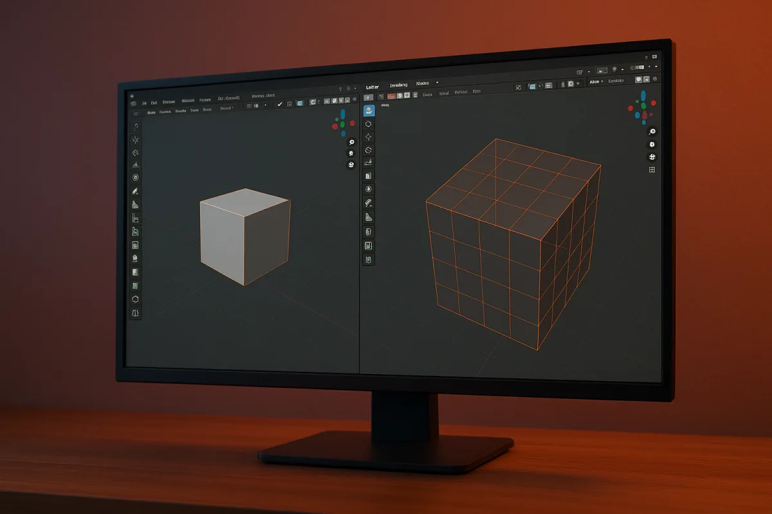Select the pencil annotate tool in left viewport toolbar
This screenshot has width=772, height=514.
(136, 191)
